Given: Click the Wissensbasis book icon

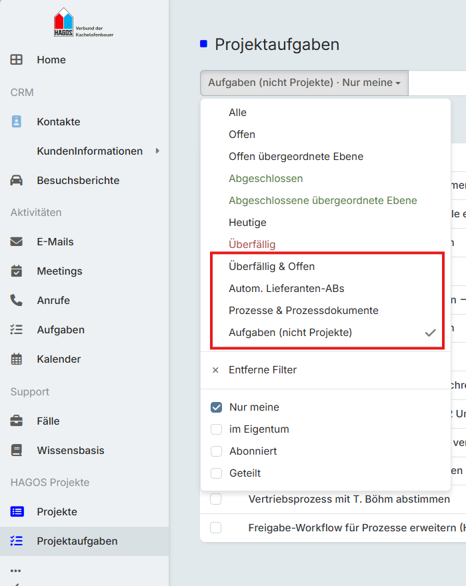Looking at the screenshot, I should click(x=17, y=450).
